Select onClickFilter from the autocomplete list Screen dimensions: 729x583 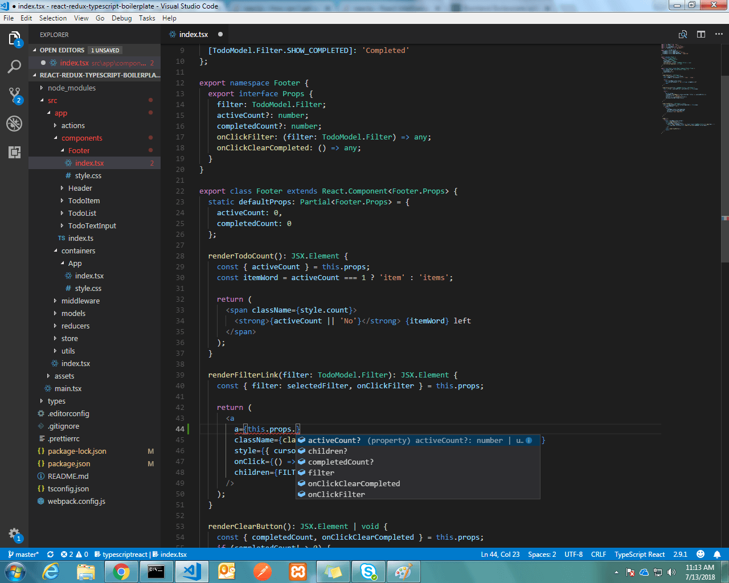336,494
